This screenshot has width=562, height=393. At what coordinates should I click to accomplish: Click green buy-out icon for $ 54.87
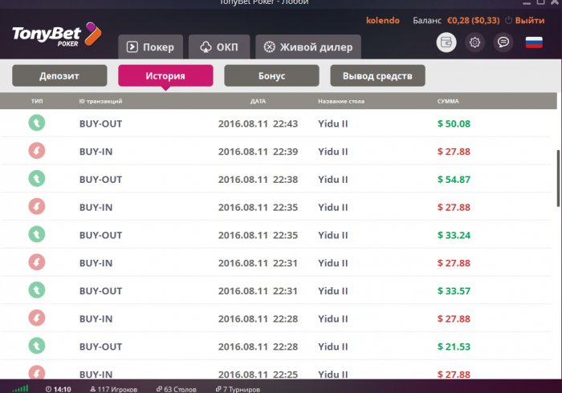[37, 179]
